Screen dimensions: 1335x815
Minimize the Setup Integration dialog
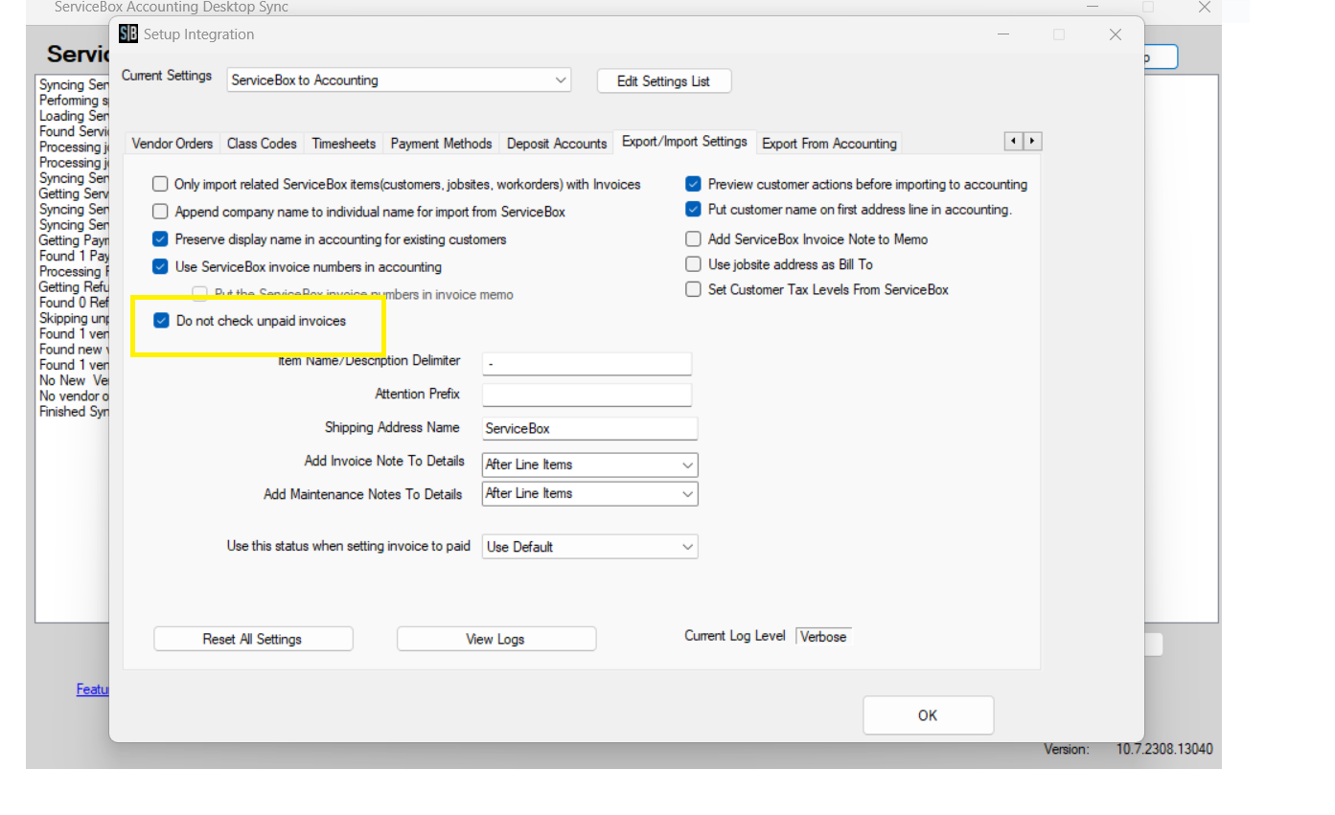coord(1002,34)
